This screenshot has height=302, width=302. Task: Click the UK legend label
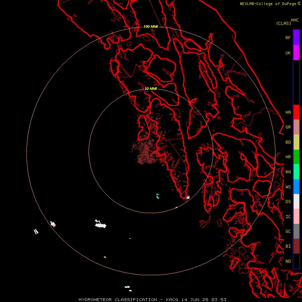[288, 53]
